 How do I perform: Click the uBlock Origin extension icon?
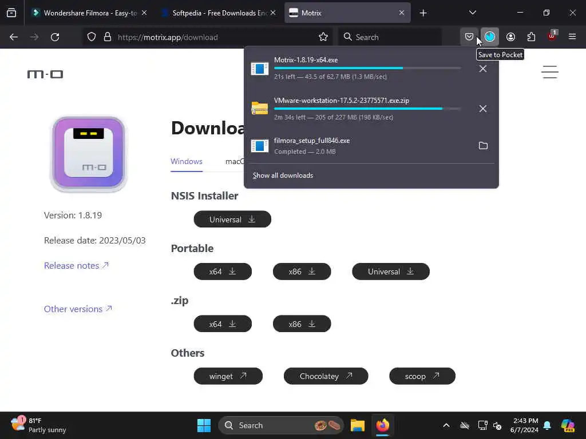pos(552,37)
